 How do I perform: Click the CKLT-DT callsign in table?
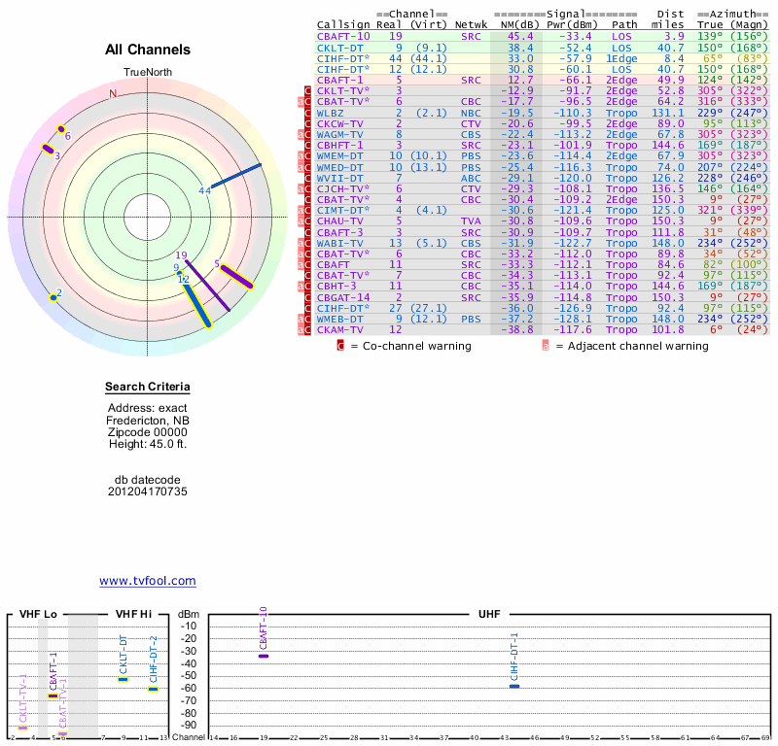338,47
